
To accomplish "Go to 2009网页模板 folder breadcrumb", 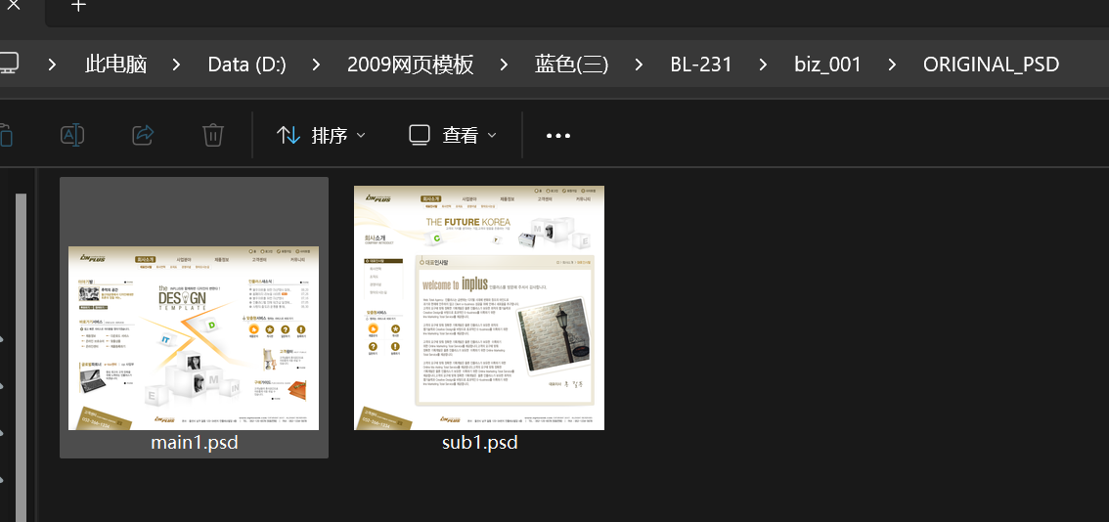I will point(410,65).
